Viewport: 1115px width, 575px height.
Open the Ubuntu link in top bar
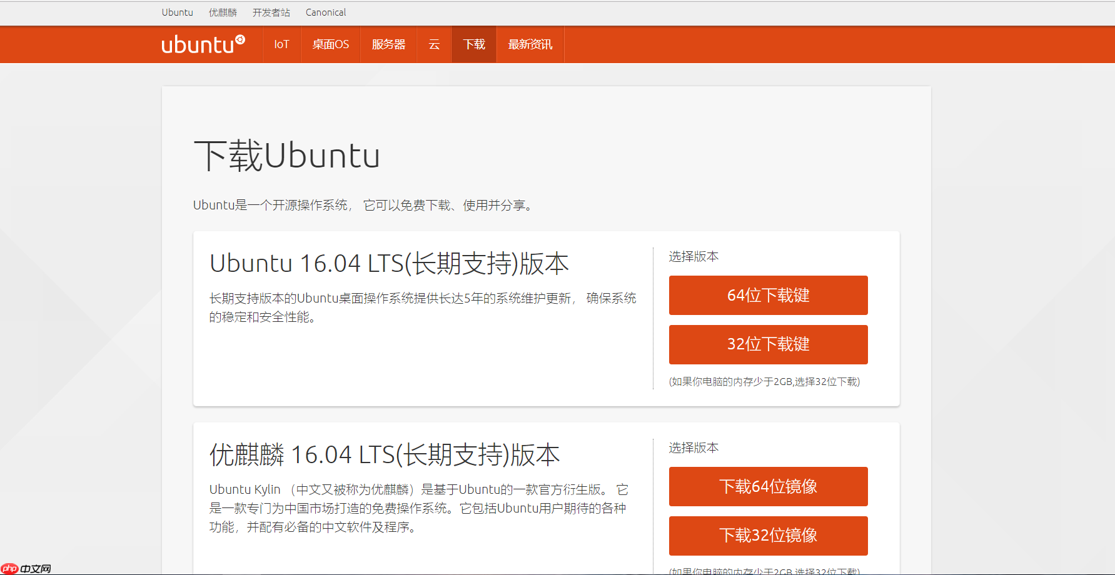[x=178, y=12]
